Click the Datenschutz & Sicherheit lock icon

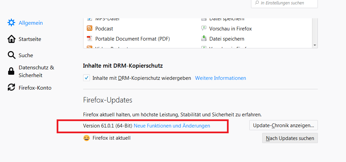(x=11, y=71)
